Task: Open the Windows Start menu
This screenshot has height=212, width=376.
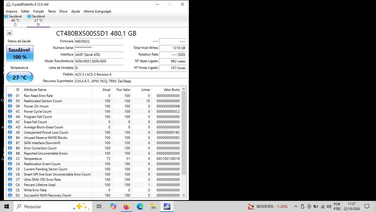Action: (x=6, y=206)
